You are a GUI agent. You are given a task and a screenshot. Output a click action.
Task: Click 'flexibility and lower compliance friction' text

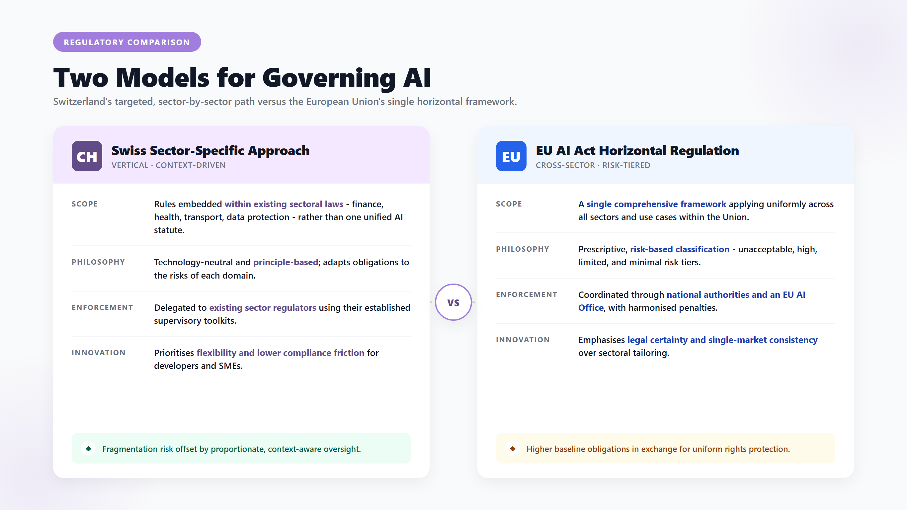280,353
